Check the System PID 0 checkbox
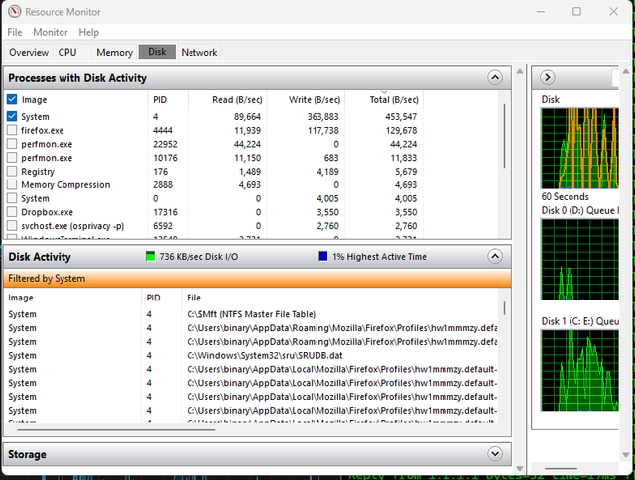The image size is (635, 480). pyautogui.click(x=12, y=198)
